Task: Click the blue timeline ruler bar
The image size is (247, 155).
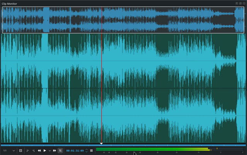Action: tap(154, 145)
